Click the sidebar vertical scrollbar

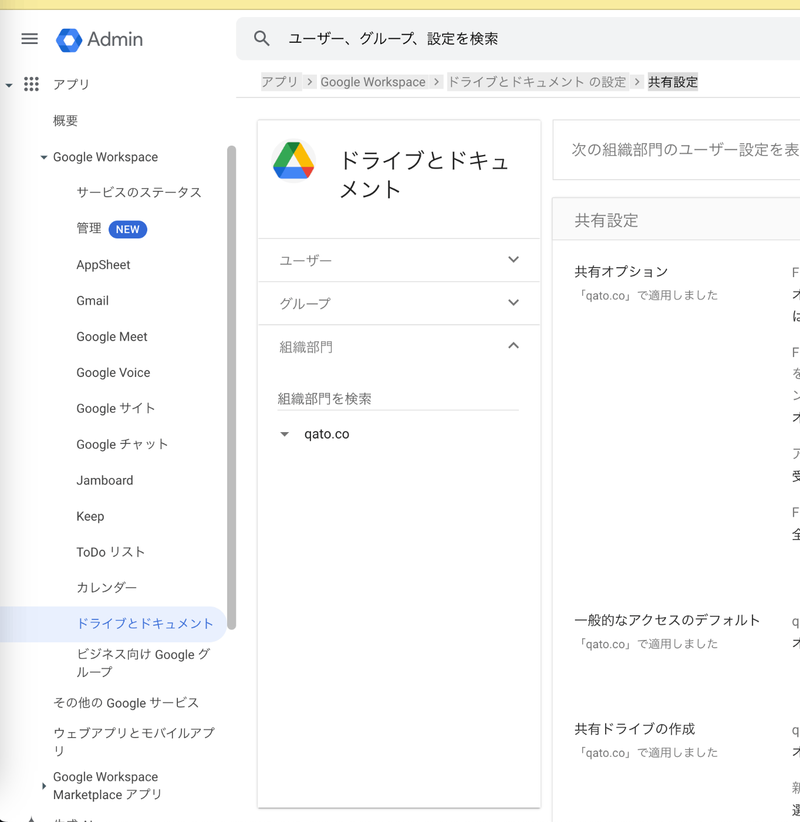click(x=231, y=388)
